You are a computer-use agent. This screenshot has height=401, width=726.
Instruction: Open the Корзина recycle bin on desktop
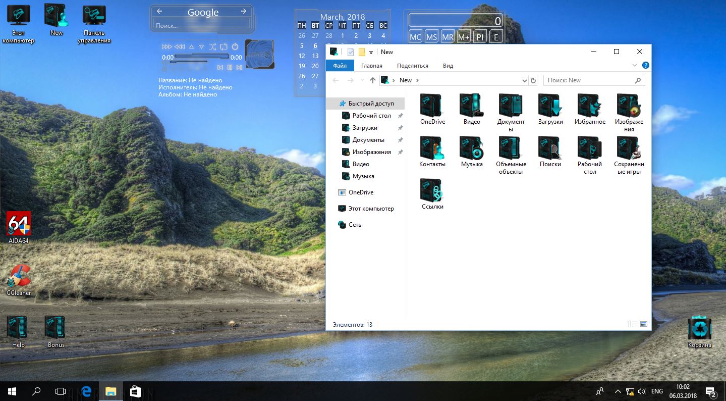pos(699,329)
